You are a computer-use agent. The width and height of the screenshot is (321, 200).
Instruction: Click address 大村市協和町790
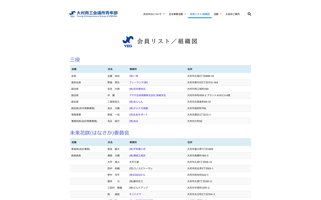pyautogui.click(x=197, y=108)
